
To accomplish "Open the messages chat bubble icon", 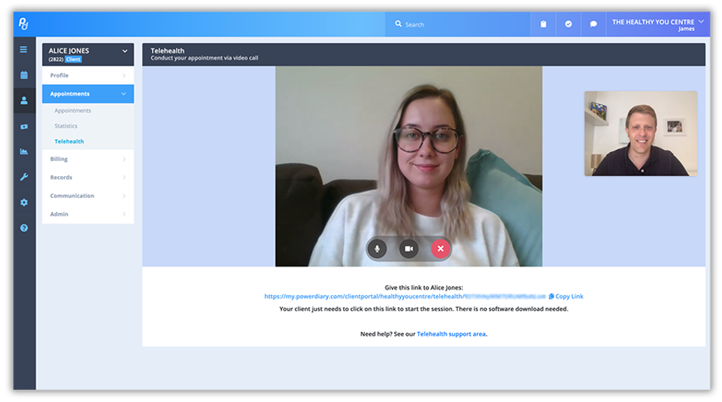I will 593,24.
